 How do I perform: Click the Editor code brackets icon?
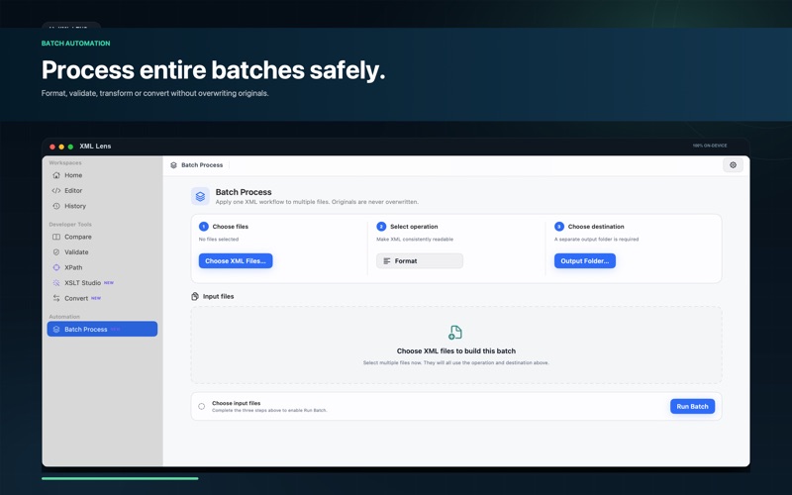coord(56,190)
